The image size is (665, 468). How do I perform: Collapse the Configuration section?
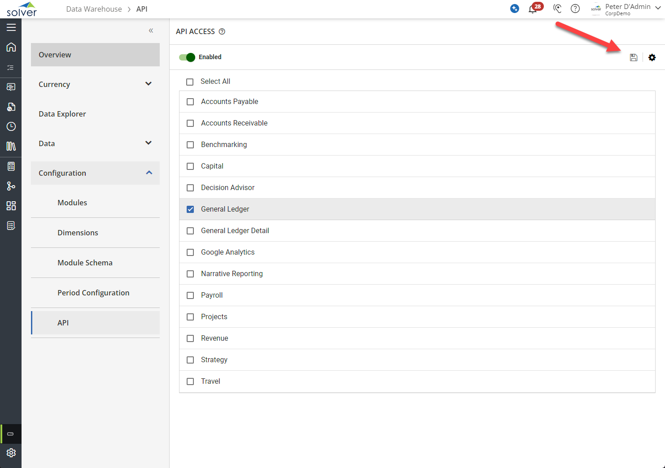click(x=149, y=173)
